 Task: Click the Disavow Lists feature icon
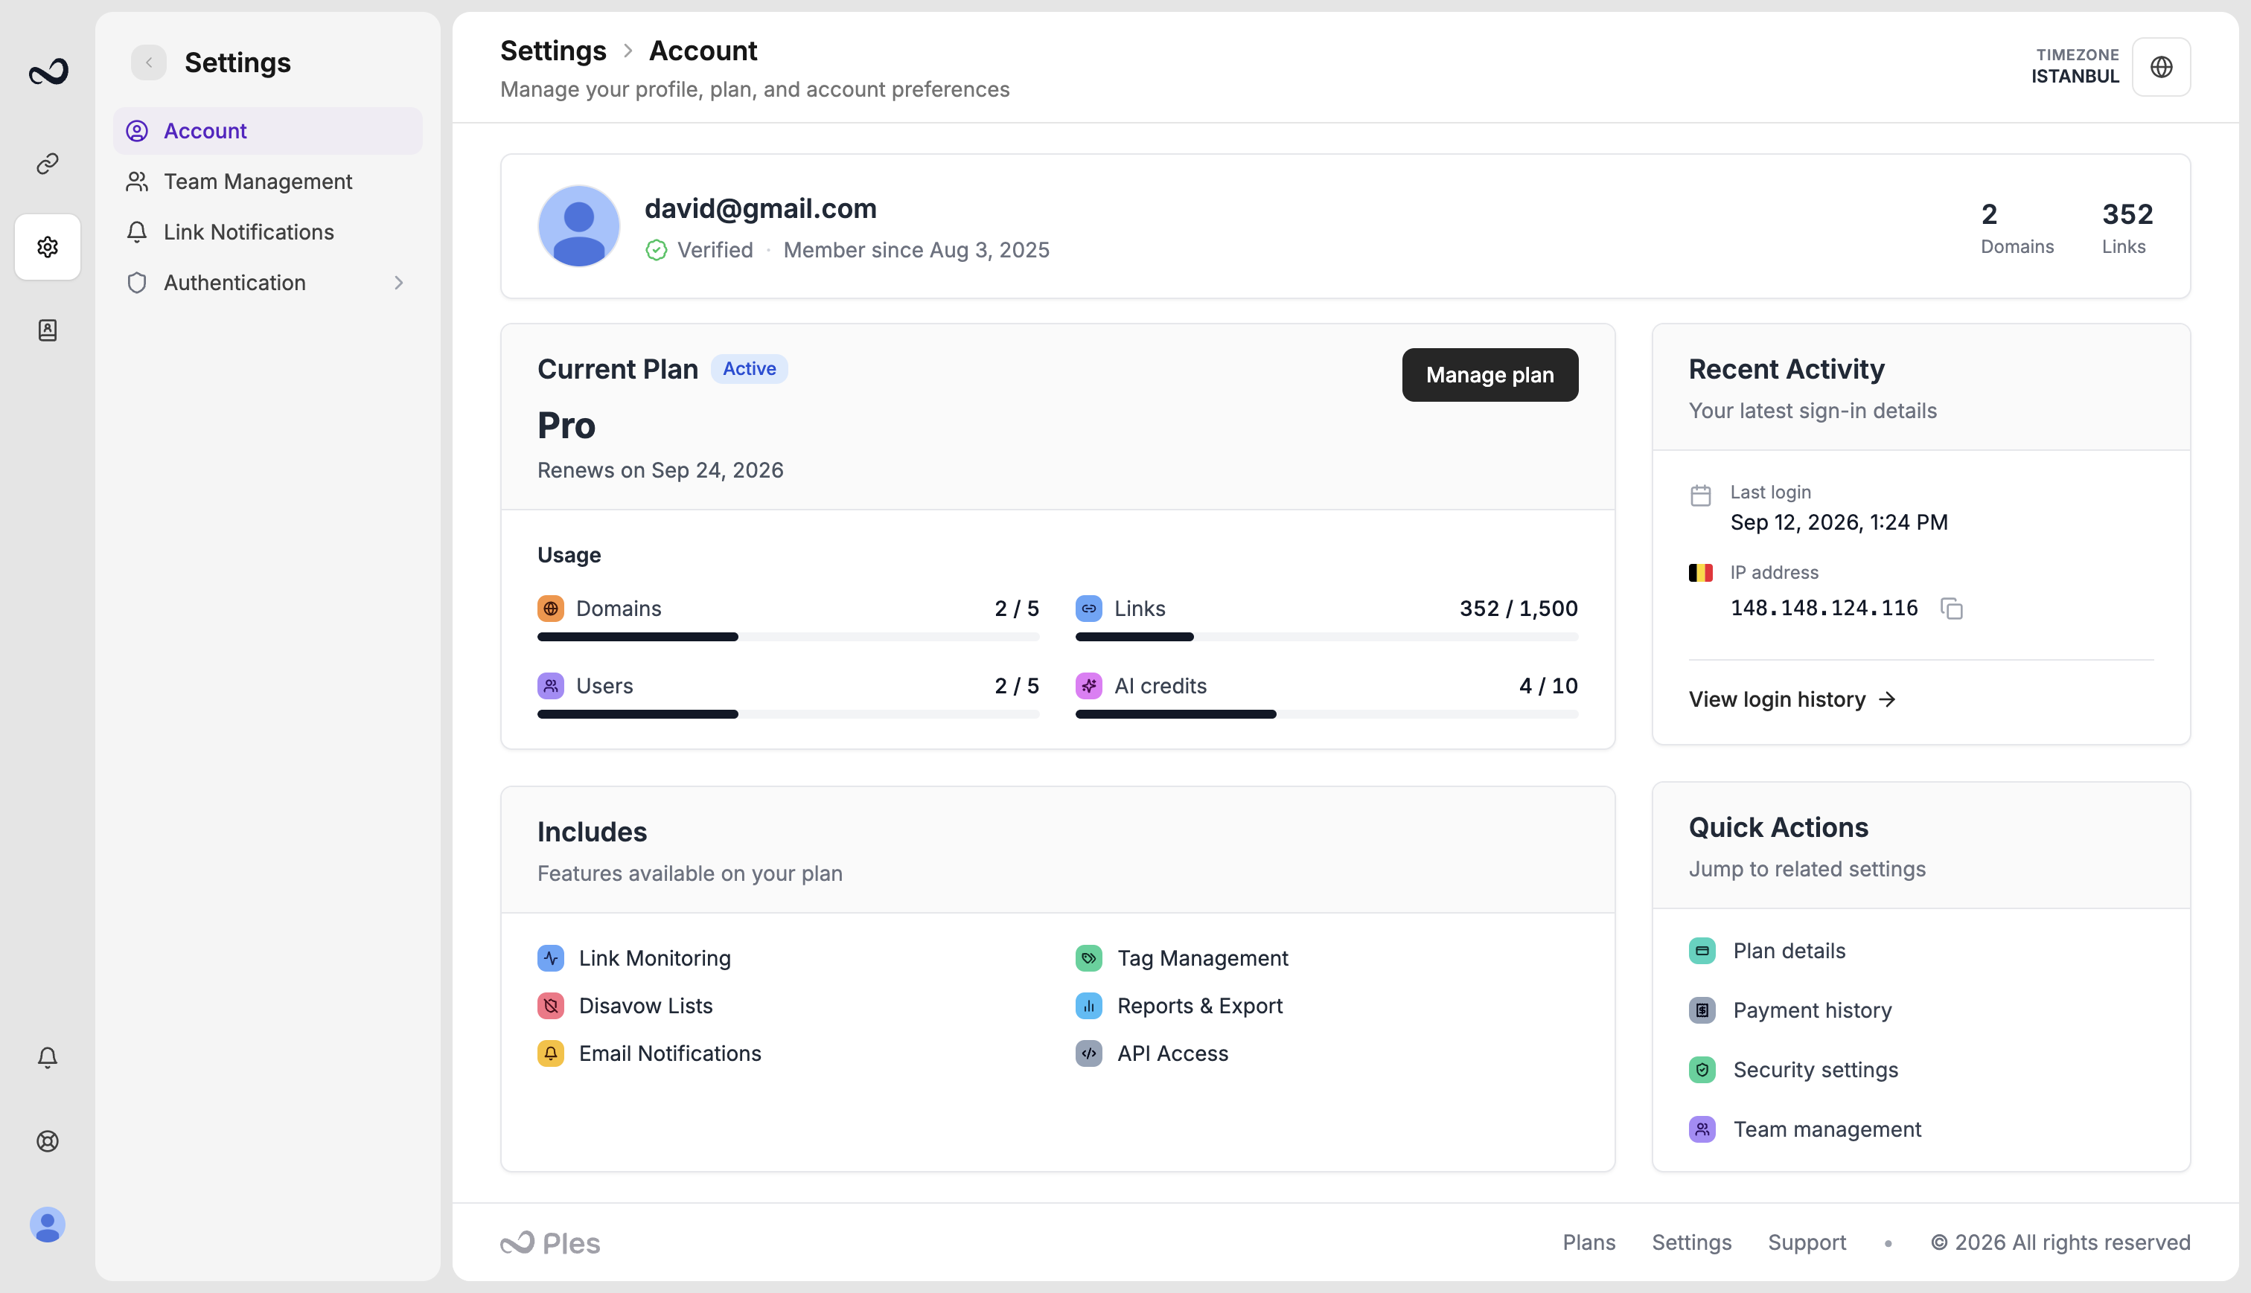tap(551, 1006)
